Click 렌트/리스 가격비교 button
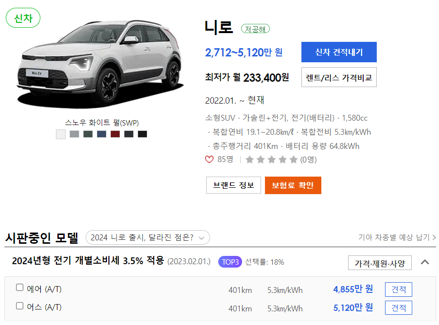Viewport: 439px width, 325px height. pos(339,77)
